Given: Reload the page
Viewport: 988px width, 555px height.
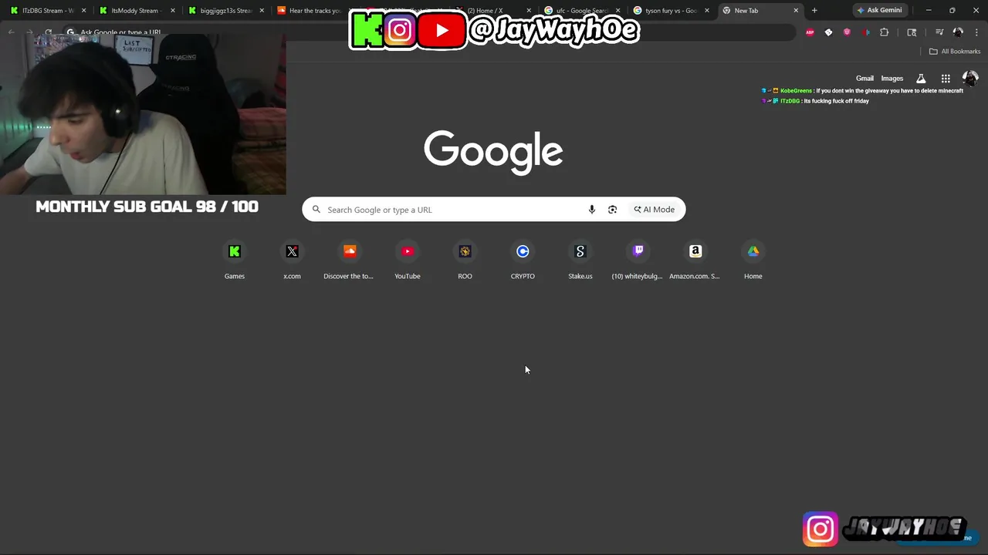Looking at the screenshot, I should pyautogui.click(x=48, y=32).
